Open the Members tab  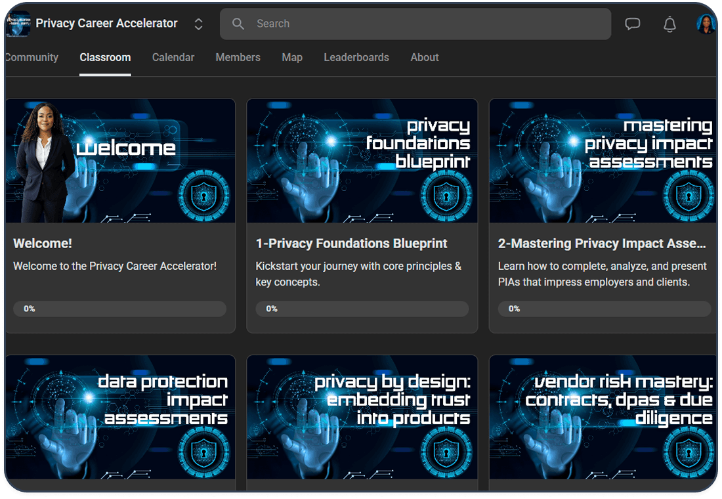(238, 58)
